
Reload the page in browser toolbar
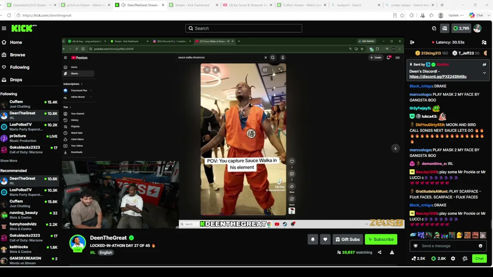[x=9, y=15]
